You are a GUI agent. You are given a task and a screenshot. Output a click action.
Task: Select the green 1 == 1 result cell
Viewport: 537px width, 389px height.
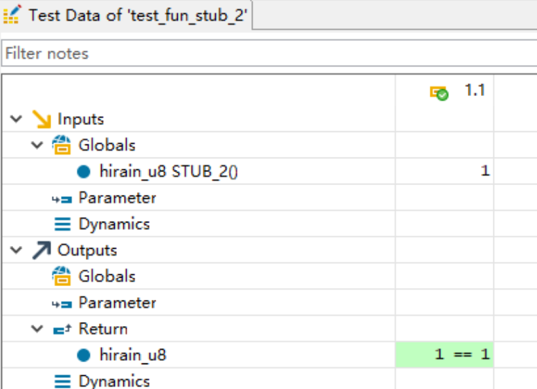[444, 355]
